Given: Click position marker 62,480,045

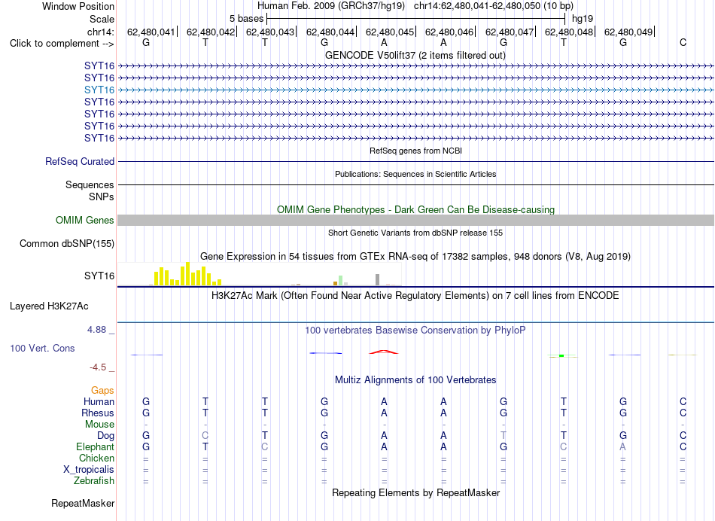Looking at the screenshot, I should (x=390, y=32).
